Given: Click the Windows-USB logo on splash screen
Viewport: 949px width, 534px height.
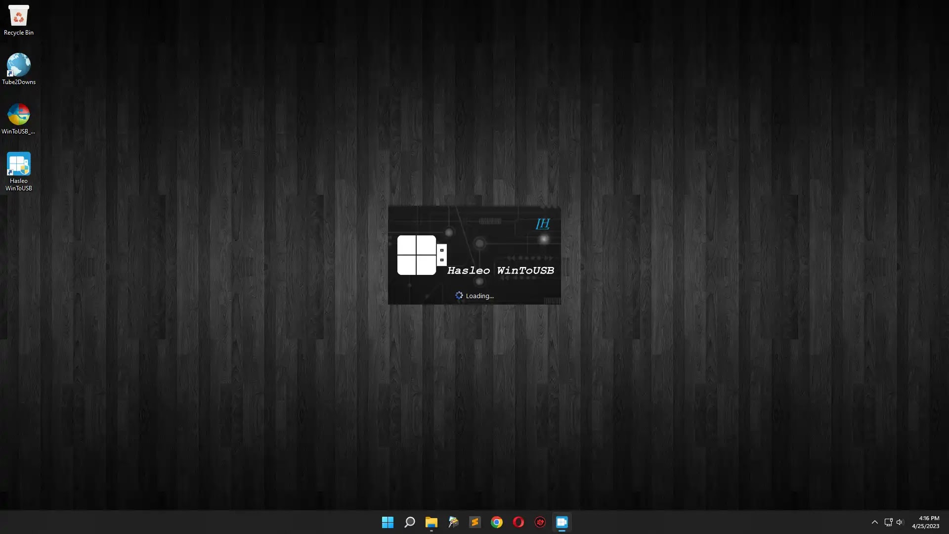Looking at the screenshot, I should [421, 255].
